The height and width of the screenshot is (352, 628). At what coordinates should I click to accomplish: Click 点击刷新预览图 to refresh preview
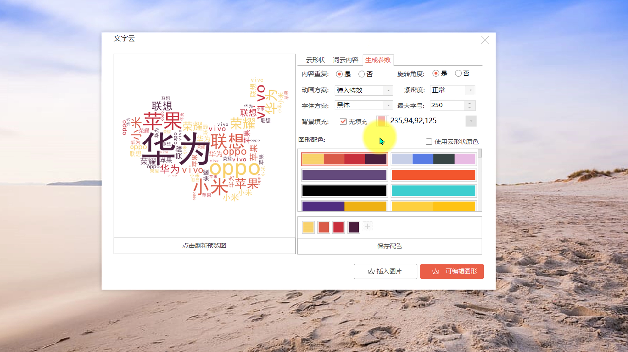(204, 246)
